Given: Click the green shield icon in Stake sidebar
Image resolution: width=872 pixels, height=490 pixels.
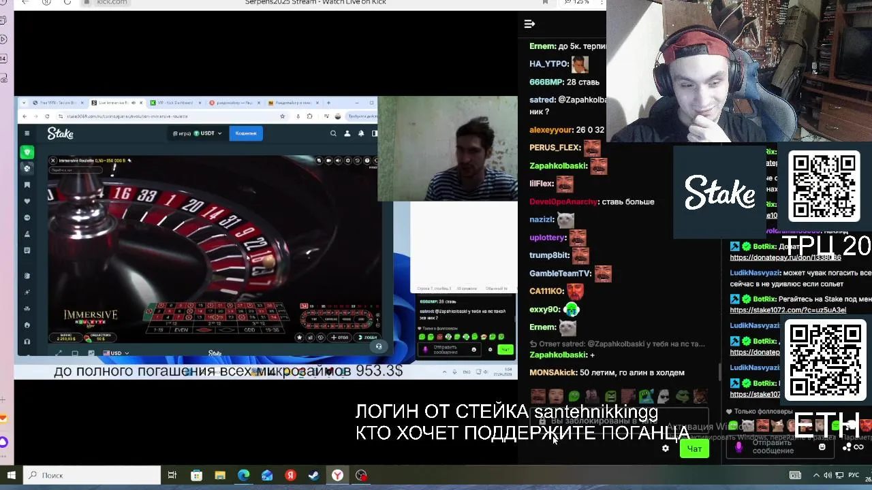Looking at the screenshot, I should point(27,152).
